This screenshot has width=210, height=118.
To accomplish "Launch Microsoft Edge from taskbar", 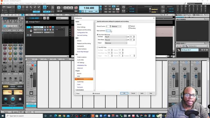I will [56, 116].
